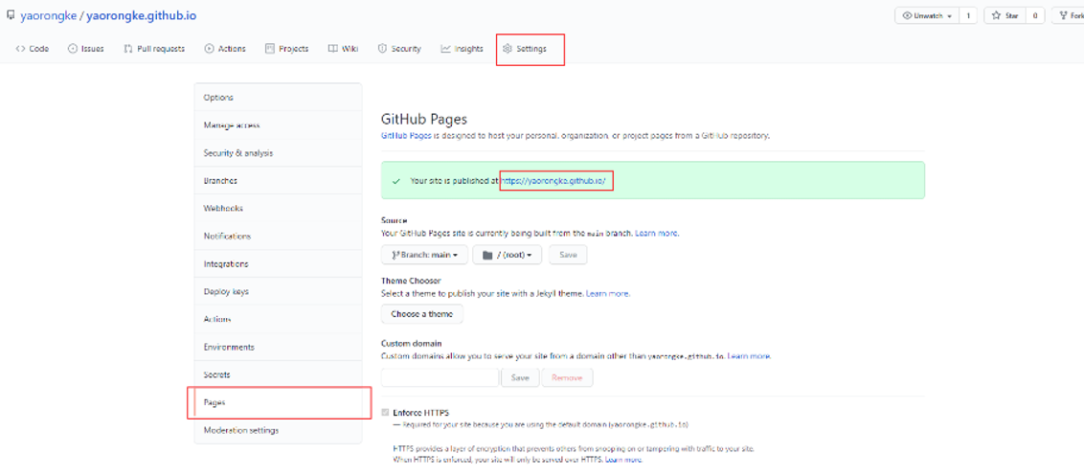Click the Fork button

tap(1068, 16)
